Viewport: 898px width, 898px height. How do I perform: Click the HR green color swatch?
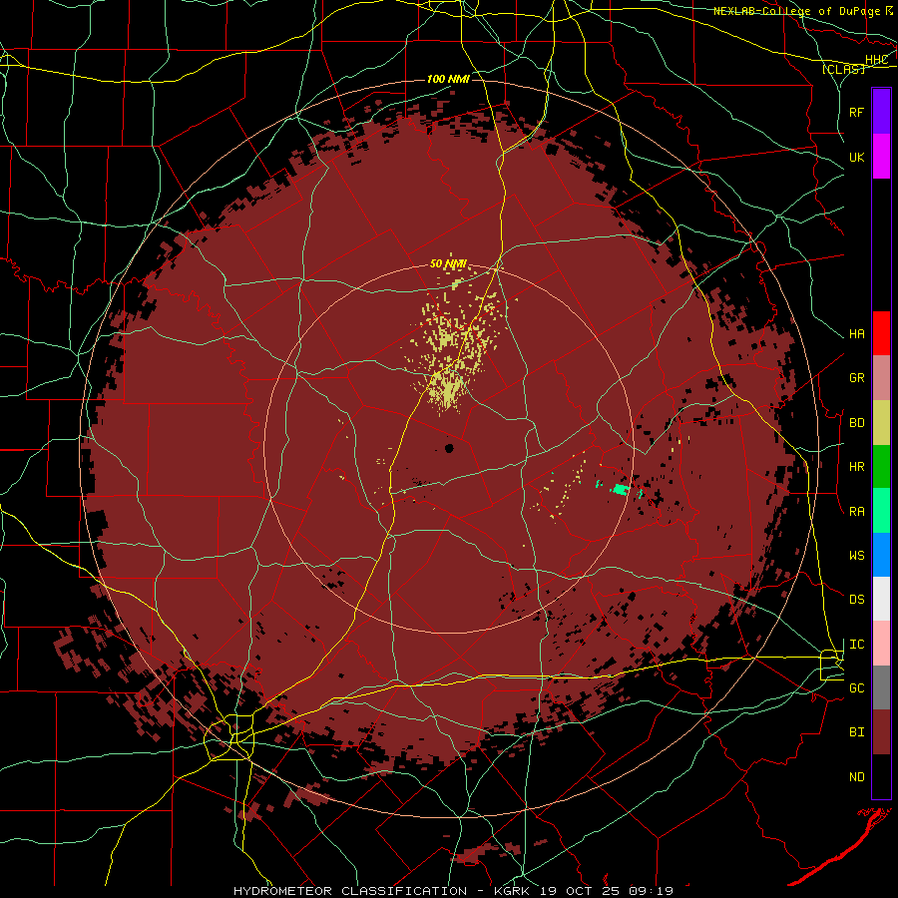[x=881, y=467]
